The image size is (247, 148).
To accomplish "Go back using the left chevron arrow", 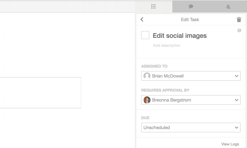I will 142,20.
